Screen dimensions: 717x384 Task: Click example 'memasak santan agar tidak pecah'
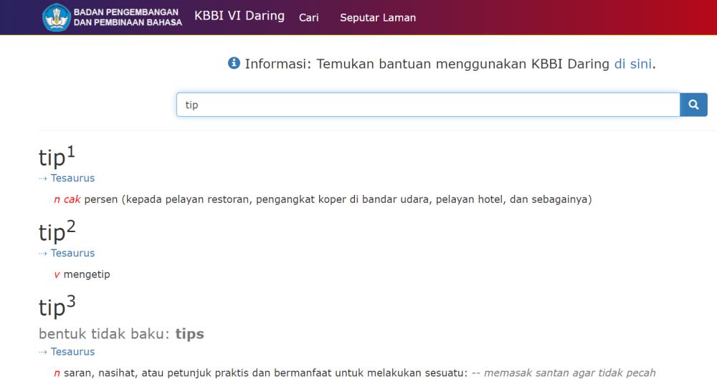pyautogui.click(x=570, y=373)
